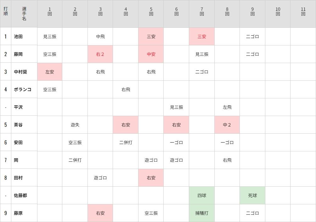Click player name 藤岡

(x=18, y=54)
